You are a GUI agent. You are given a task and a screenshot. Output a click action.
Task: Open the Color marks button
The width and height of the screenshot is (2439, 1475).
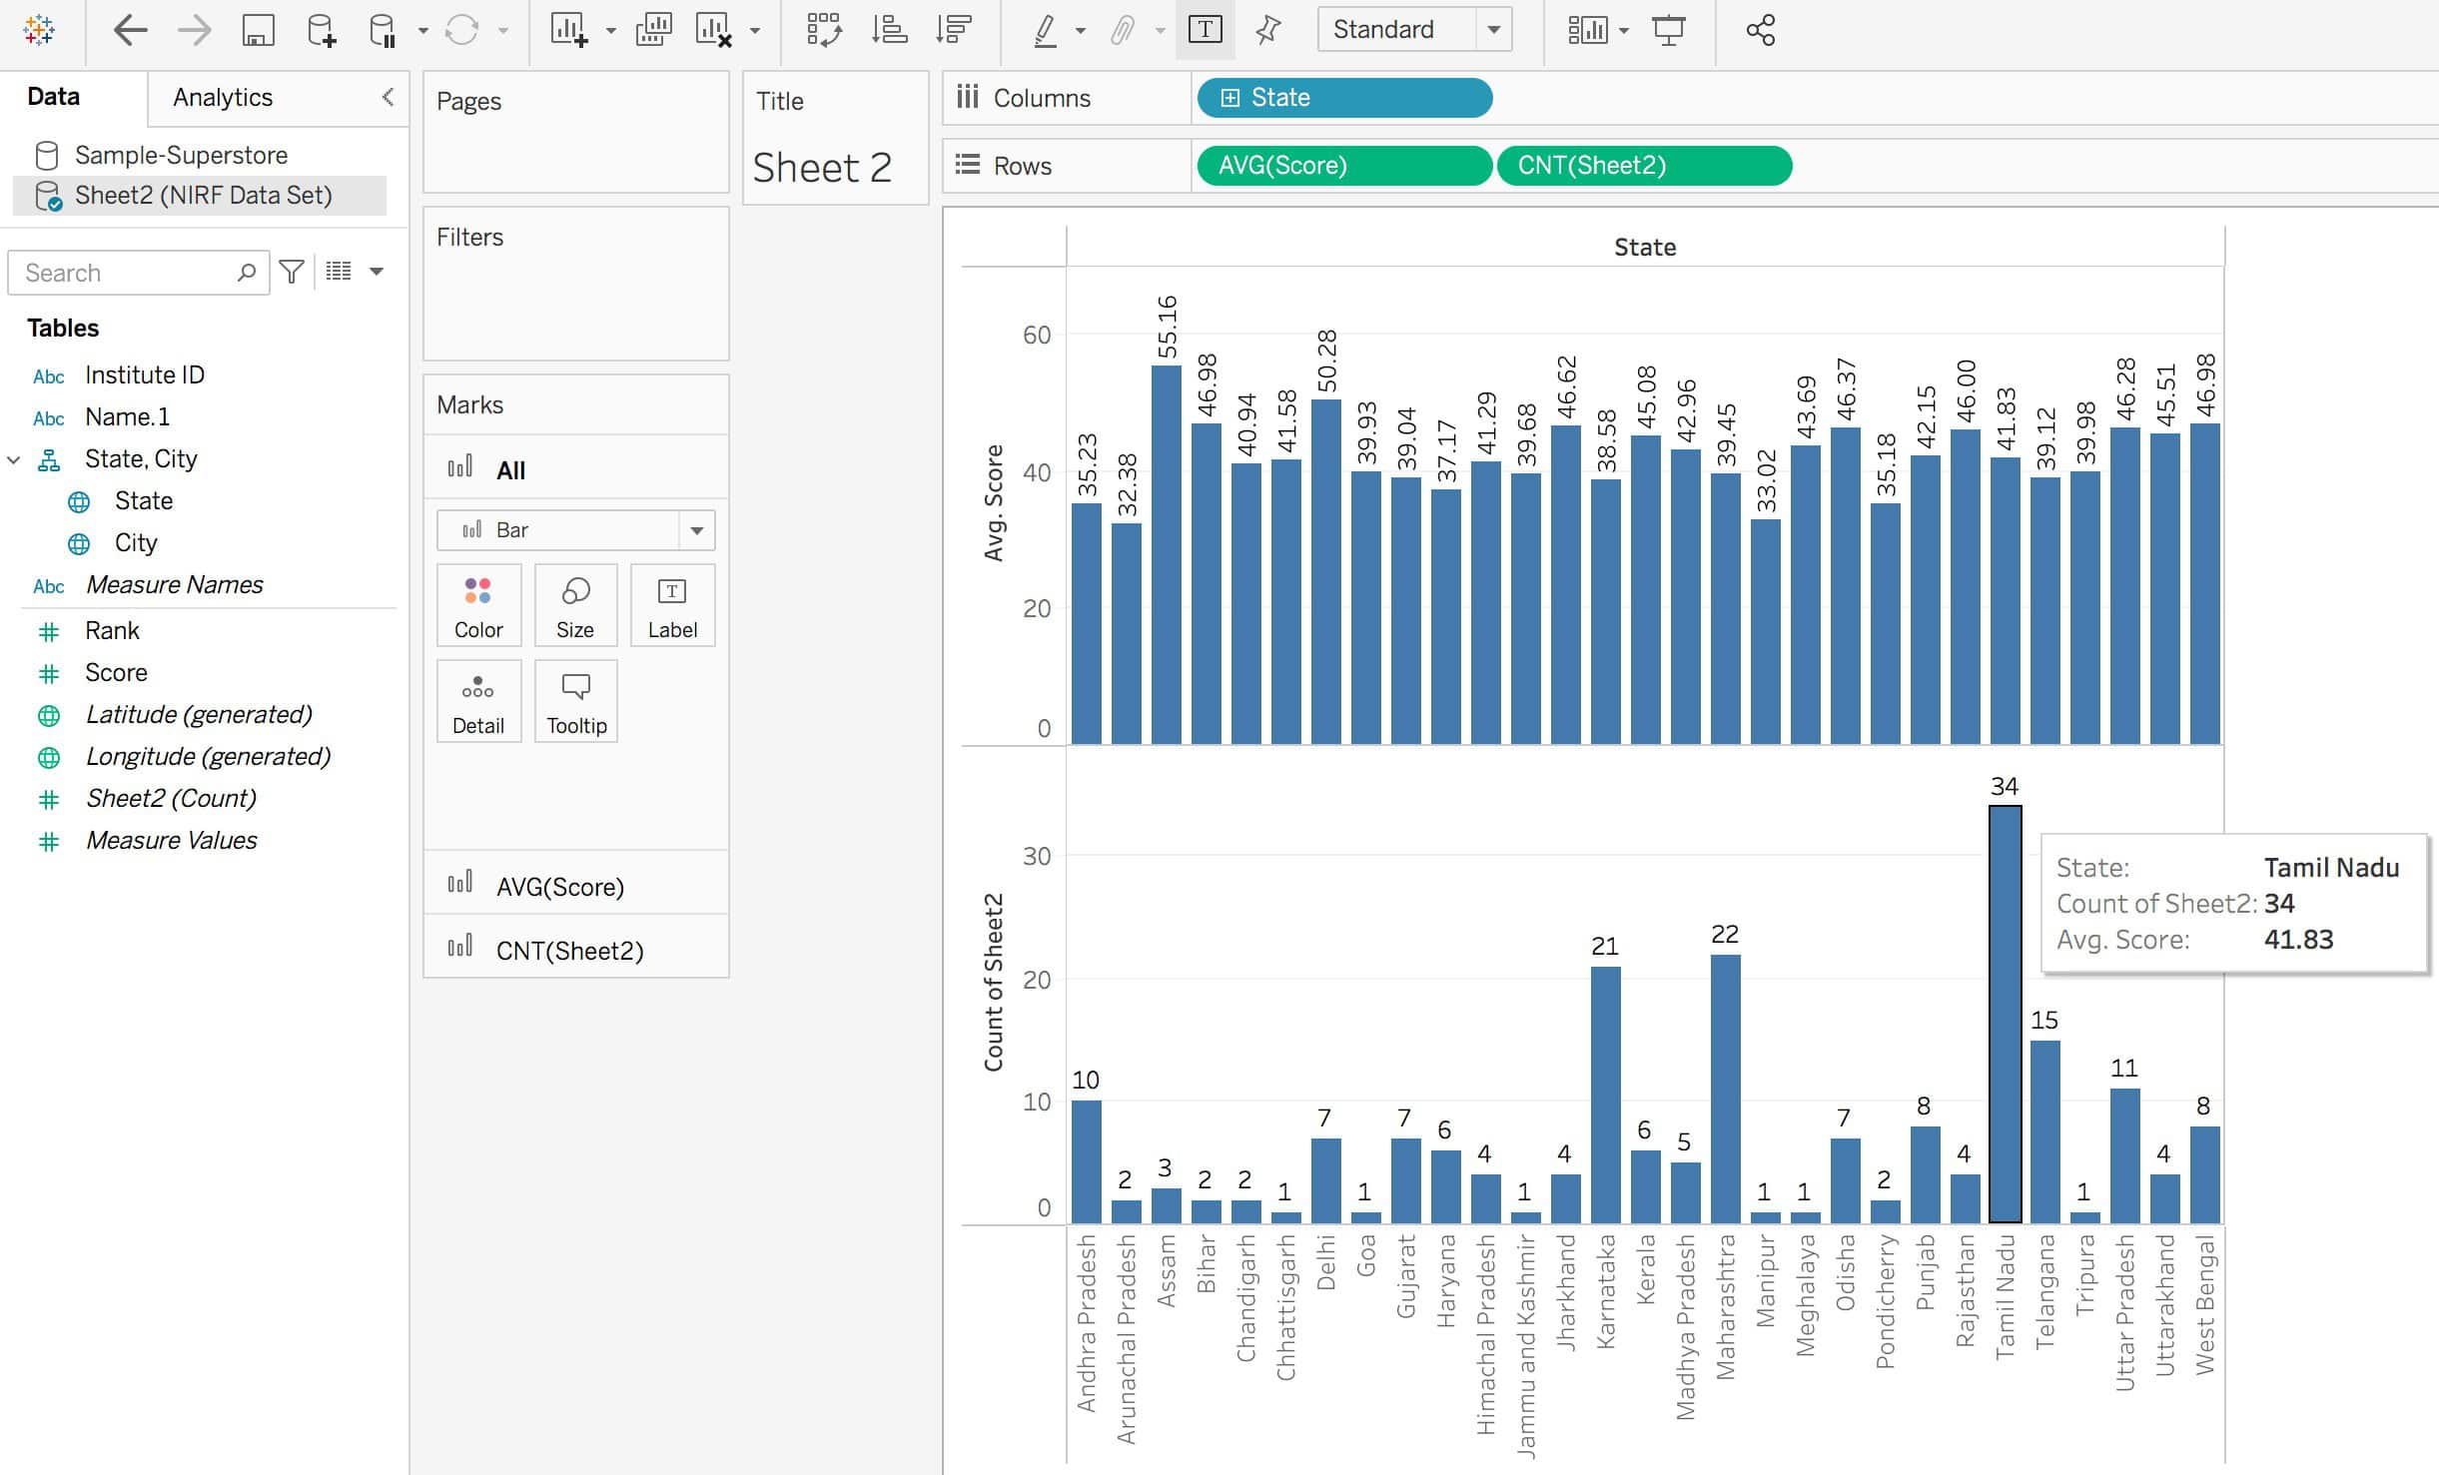[478, 605]
